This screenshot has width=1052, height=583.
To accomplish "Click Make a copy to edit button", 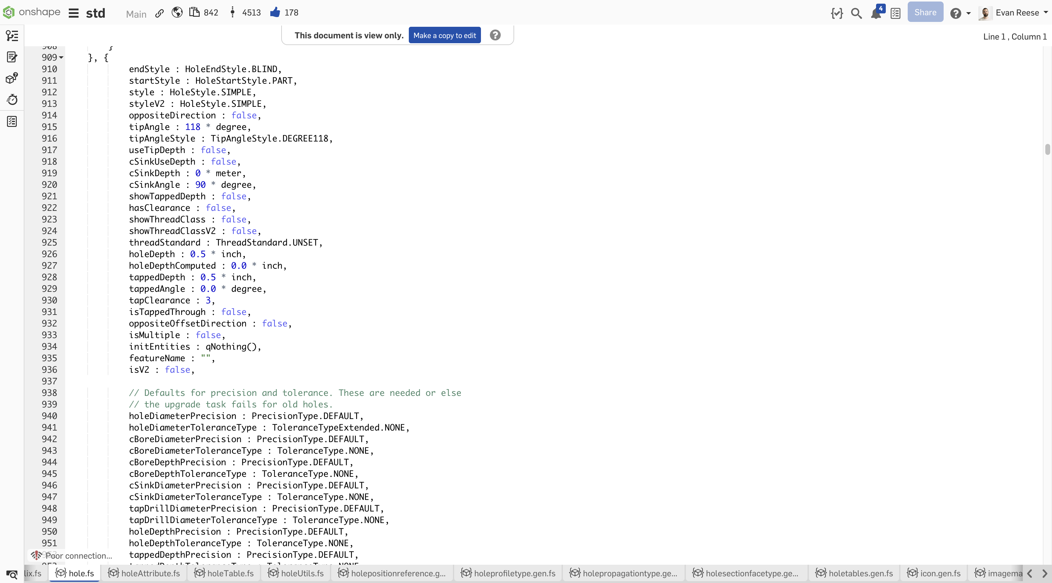I will tap(444, 36).
